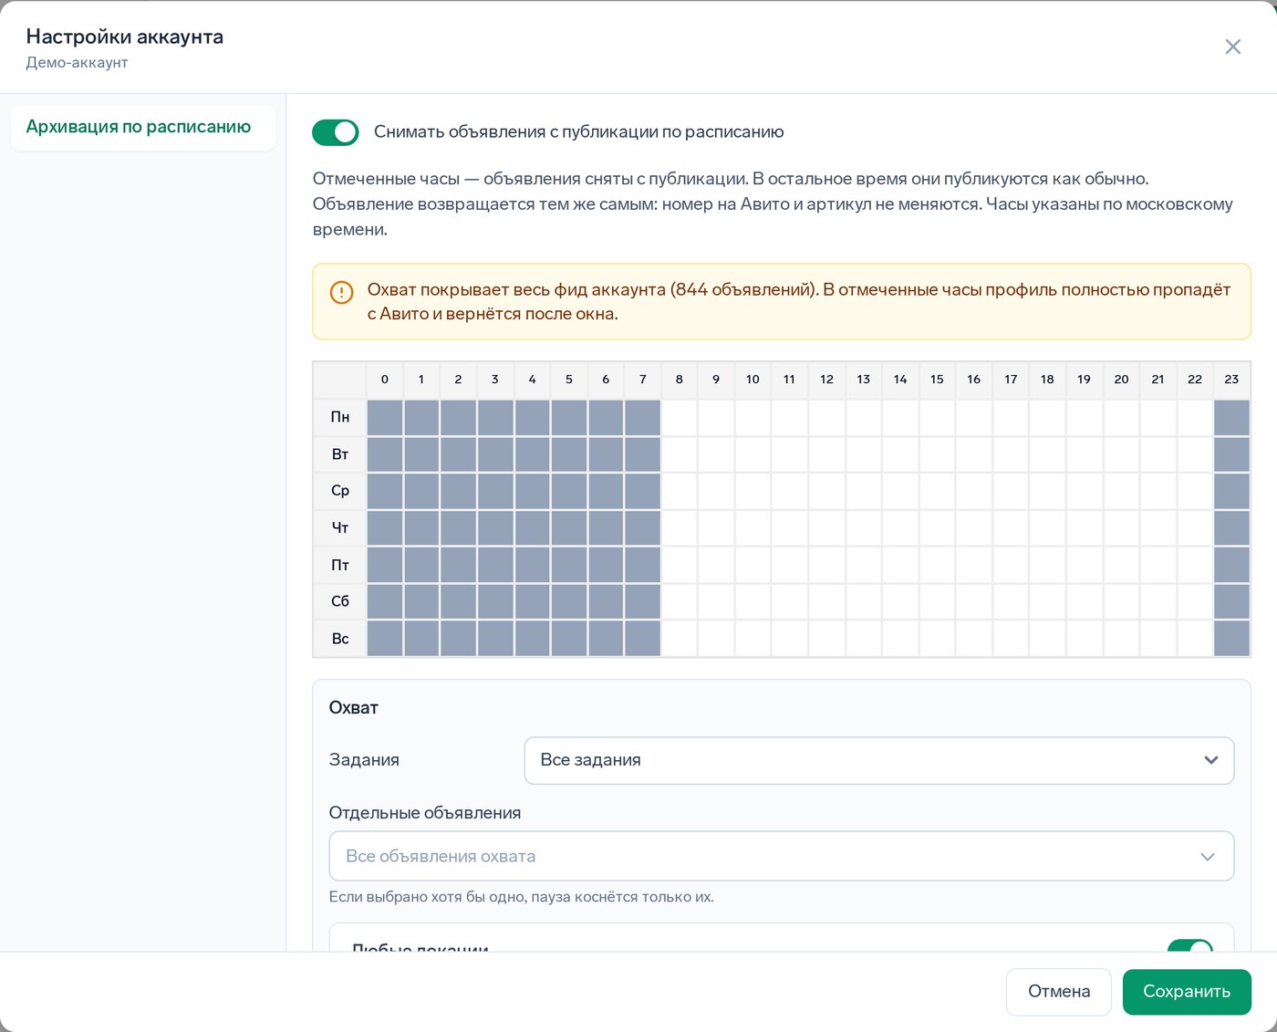This screenshot has height=1032, width=1277.
Task: Click chevron arrow in Задания dropdown
Action: (1211, 760)
